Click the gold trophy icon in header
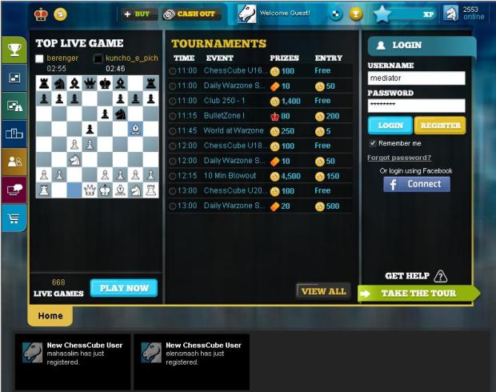Screen dimensions: 496x392 (356, 14)
